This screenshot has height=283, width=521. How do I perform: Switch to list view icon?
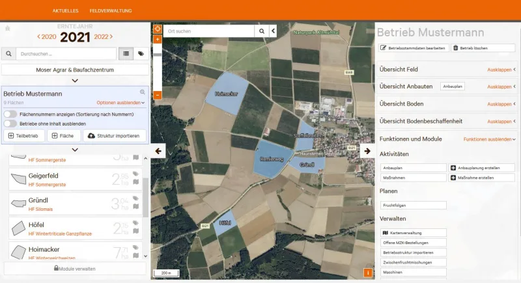[x=126, y=53]
